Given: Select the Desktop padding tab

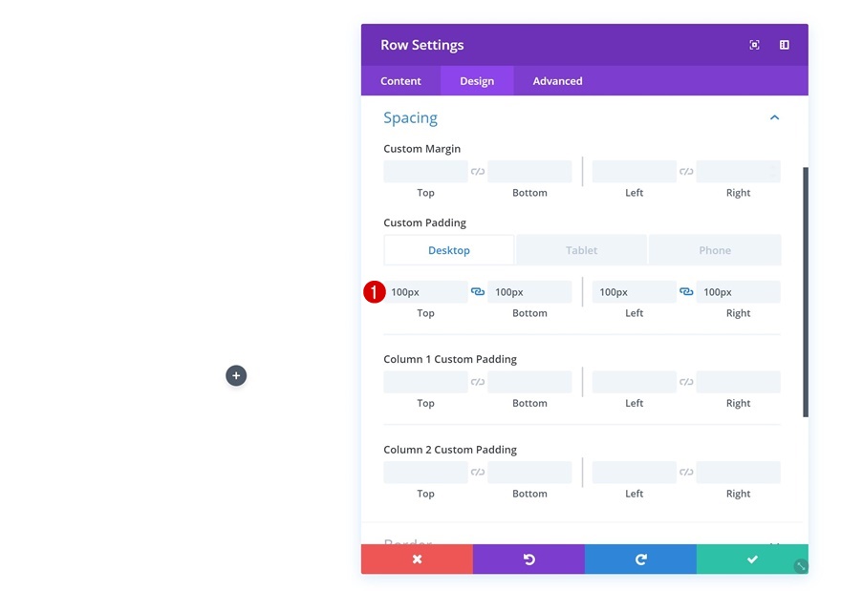Looking at the screenshot, I should [x=449, y=250].
